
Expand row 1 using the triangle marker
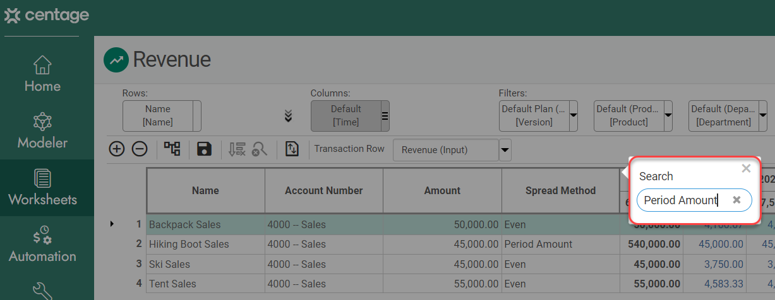(x=112, y=224)
